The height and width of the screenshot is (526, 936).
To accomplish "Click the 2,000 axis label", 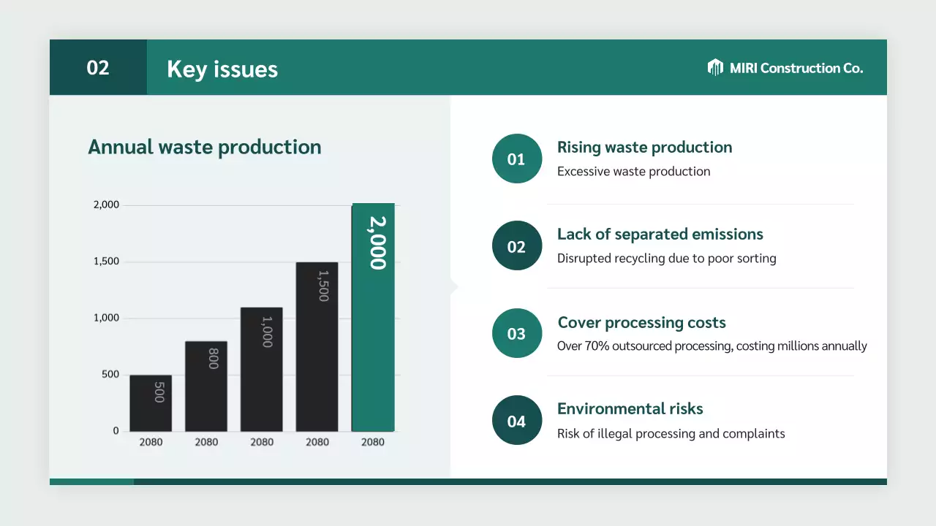I will [105, 205].
